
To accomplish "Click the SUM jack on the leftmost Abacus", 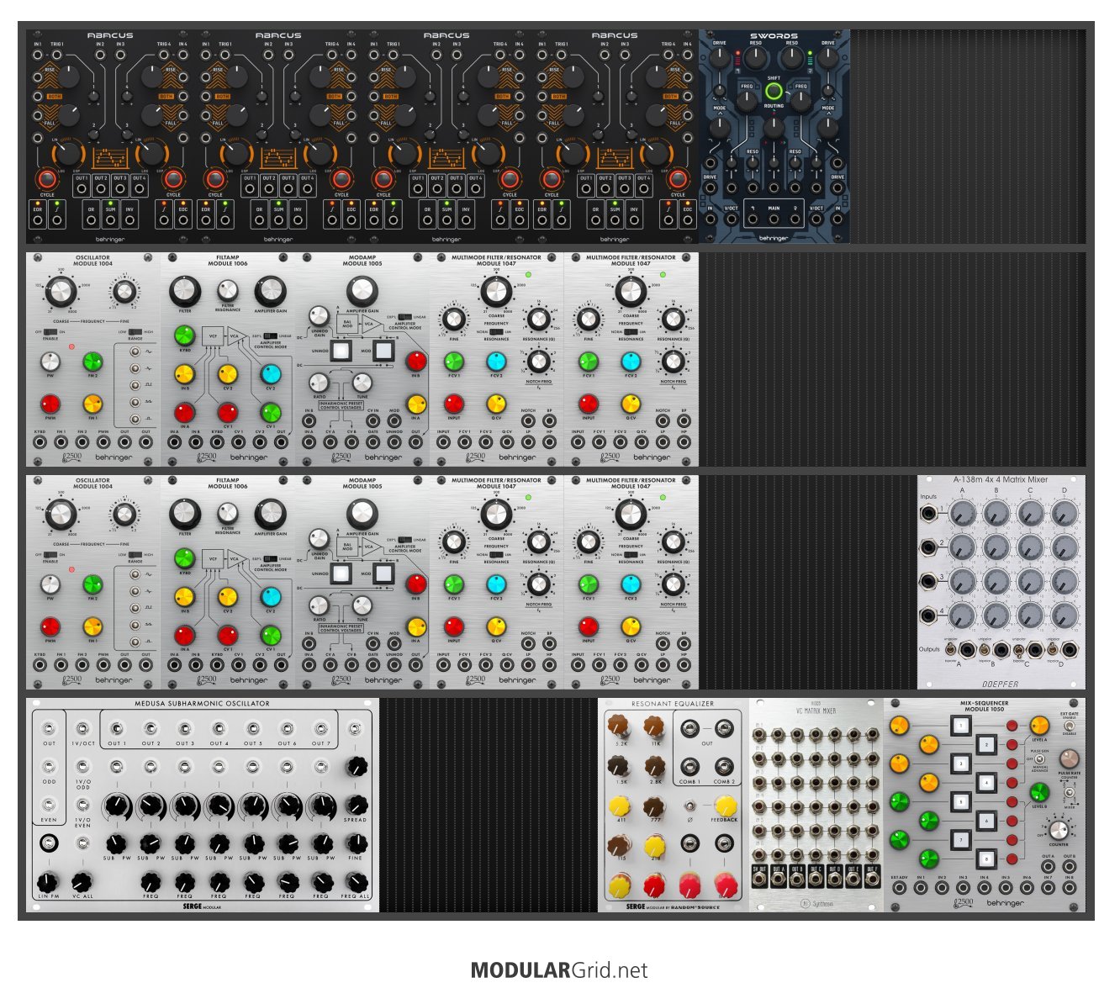I will pos(110,220).
